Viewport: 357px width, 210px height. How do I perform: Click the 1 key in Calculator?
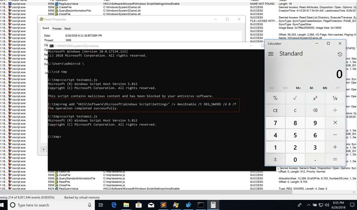pyautogui.click(x=275, y=148)
